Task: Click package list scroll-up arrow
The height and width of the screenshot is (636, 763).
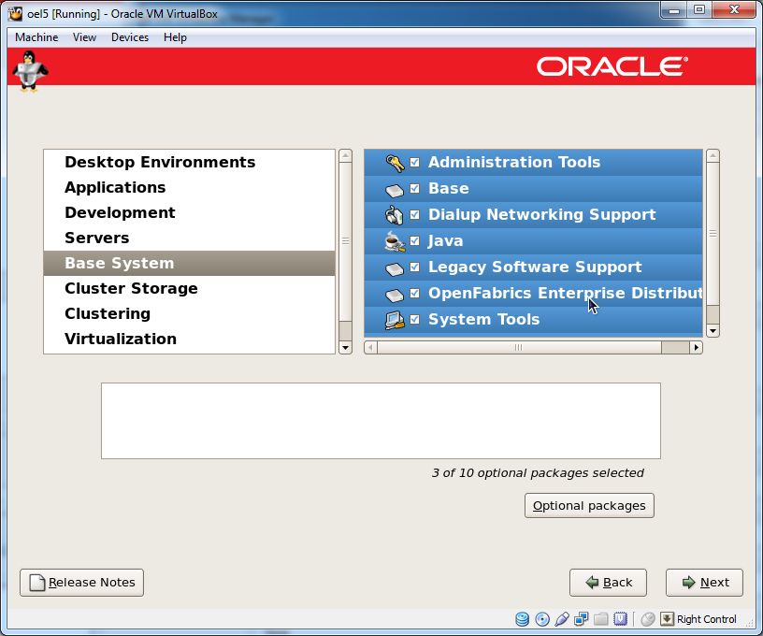Action: [x=713, y=155]
